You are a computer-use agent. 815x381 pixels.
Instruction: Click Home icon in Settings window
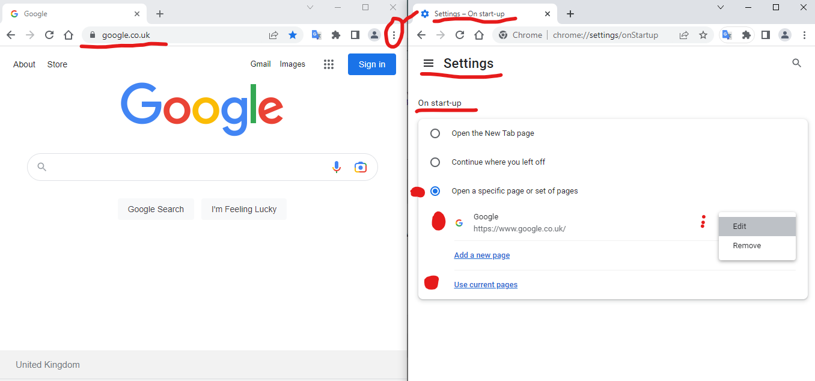pos(479,35)
